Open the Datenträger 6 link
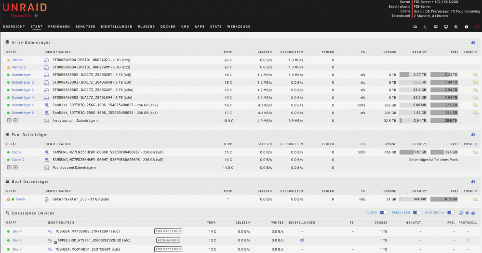The image size is (482, 253). (23, 113)
